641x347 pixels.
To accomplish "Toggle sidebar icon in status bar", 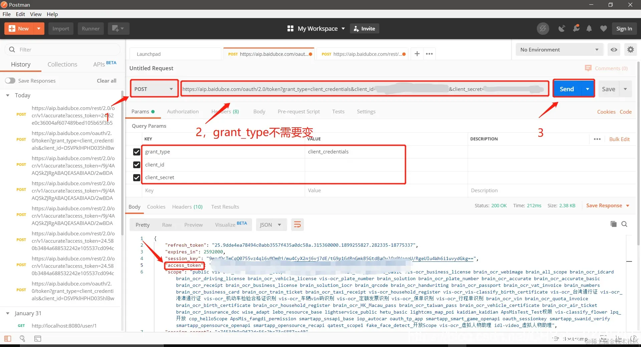I will (x=8, y=339).
